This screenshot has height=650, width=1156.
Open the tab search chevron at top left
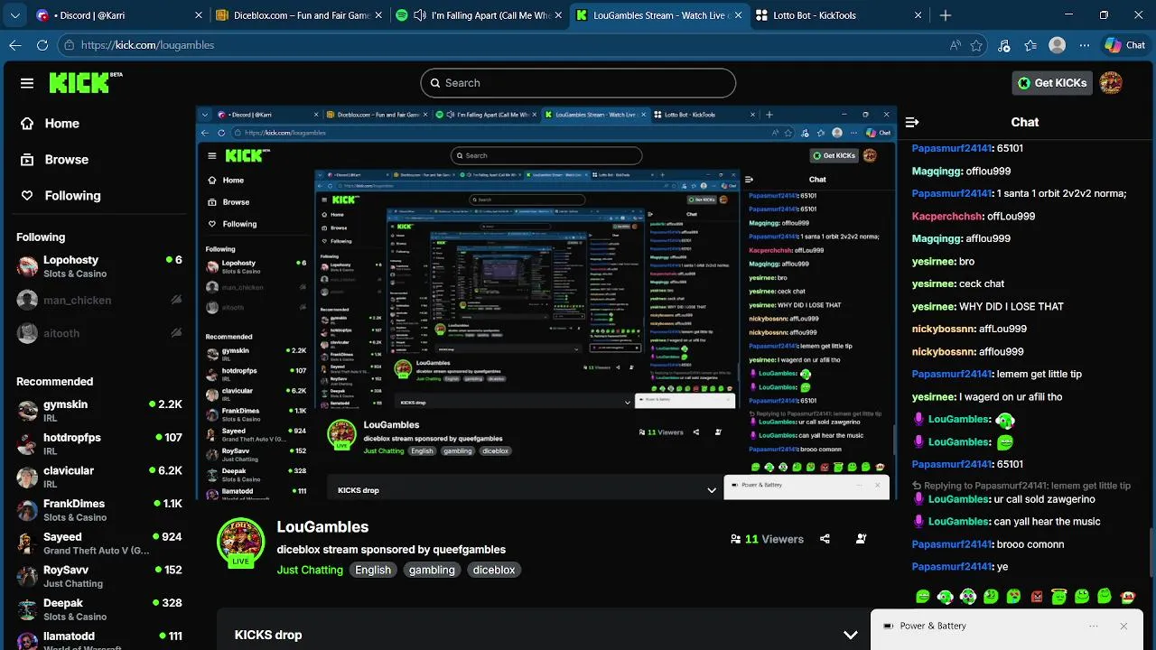pyautogui.click(x=14, y=15)
